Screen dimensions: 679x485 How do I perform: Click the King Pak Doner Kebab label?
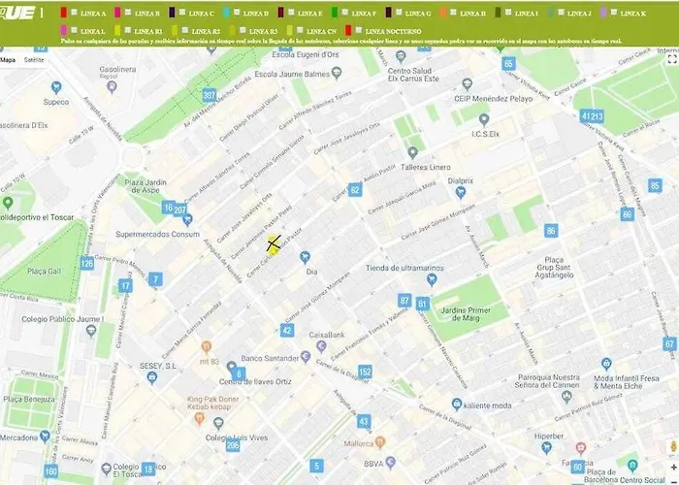212,403
